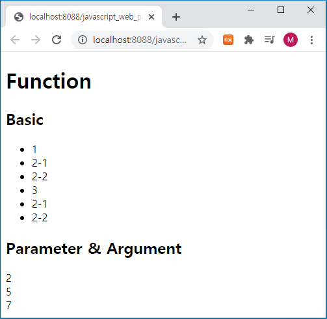
Task: Click the list item '1'
Action: coord(34,149)
